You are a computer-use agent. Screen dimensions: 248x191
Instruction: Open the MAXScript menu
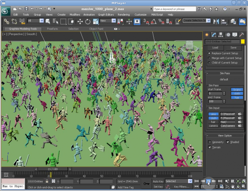pos(157,14)
